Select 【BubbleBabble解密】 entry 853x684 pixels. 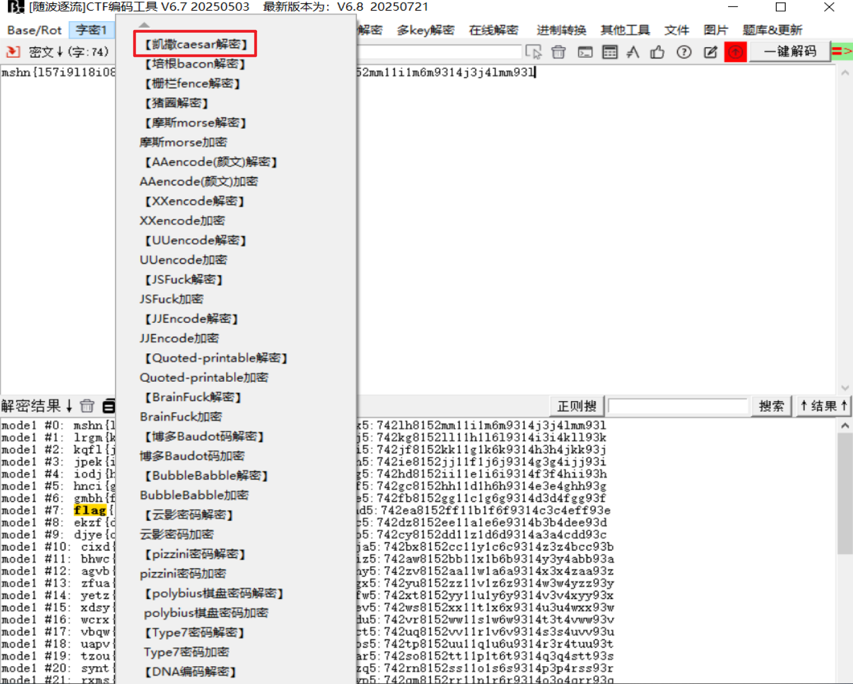[206, 475]
